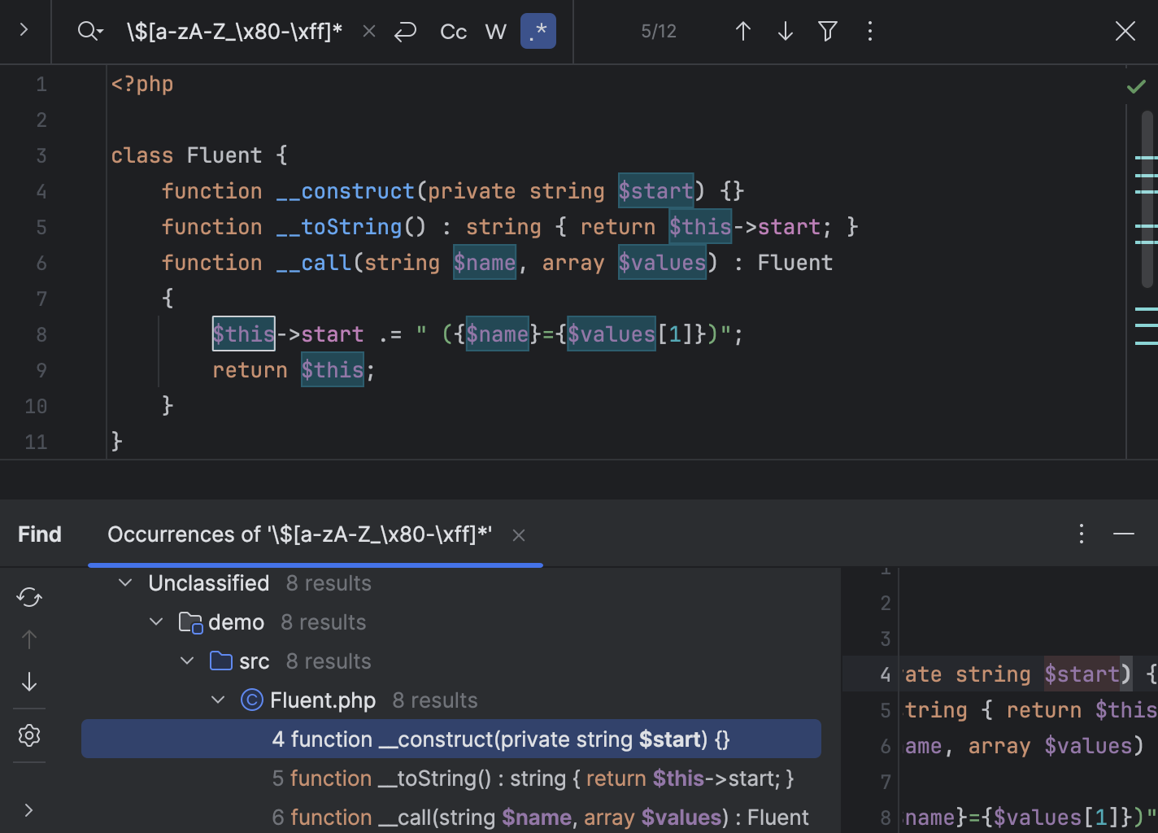
Task: Clear the search field text
Action: tap(368, 32)
